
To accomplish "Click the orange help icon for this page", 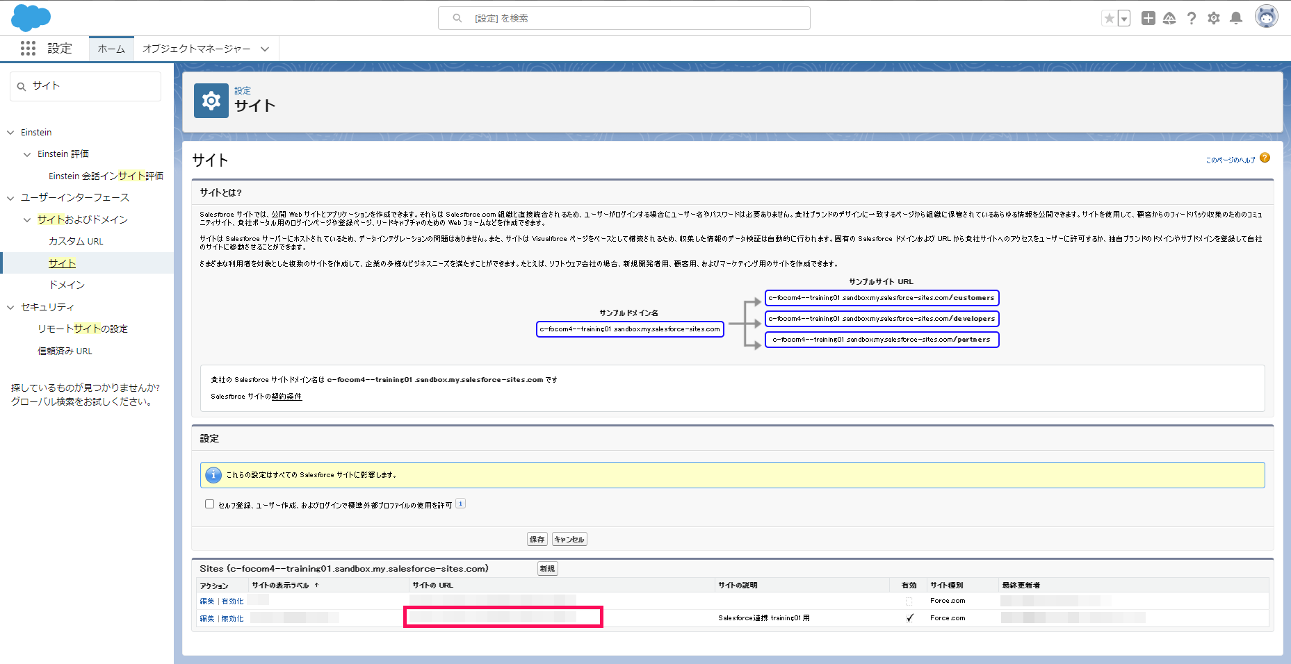I will [1265, 158].
